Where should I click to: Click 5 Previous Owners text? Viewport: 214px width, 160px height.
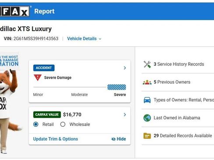(172, 82)
